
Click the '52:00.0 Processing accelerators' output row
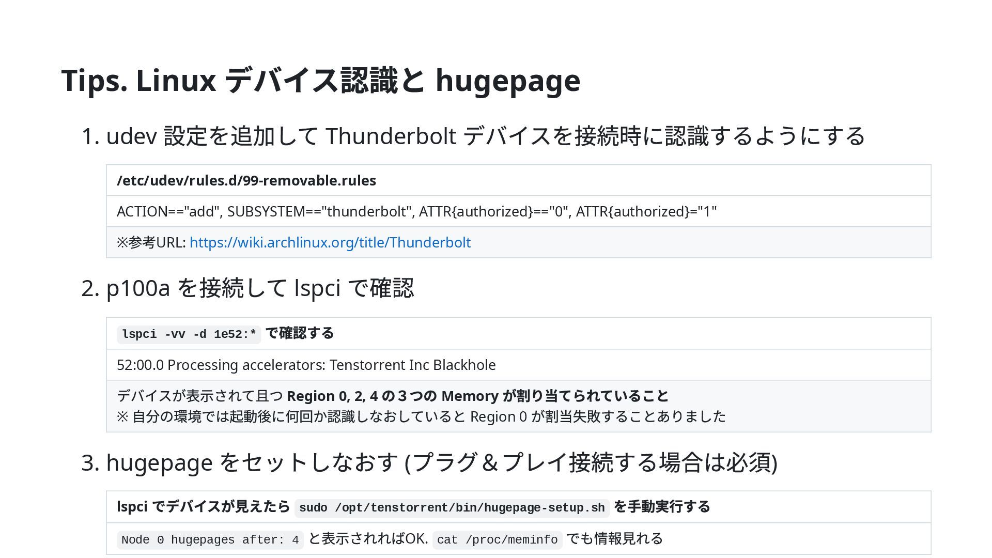[306, 365]
